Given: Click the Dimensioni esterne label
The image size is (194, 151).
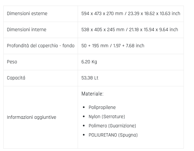Looking at the screenshot, I should pos(27,13).
